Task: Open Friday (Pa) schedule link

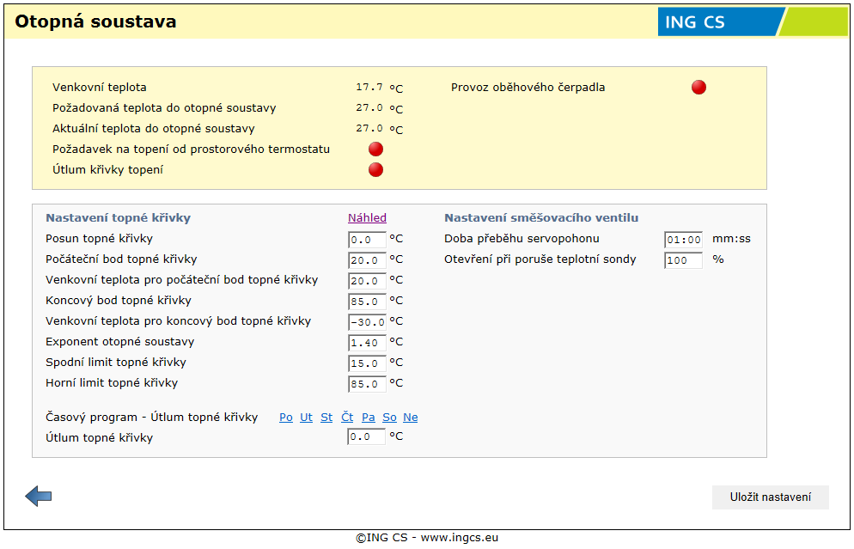Action: [x=368, y=418]
